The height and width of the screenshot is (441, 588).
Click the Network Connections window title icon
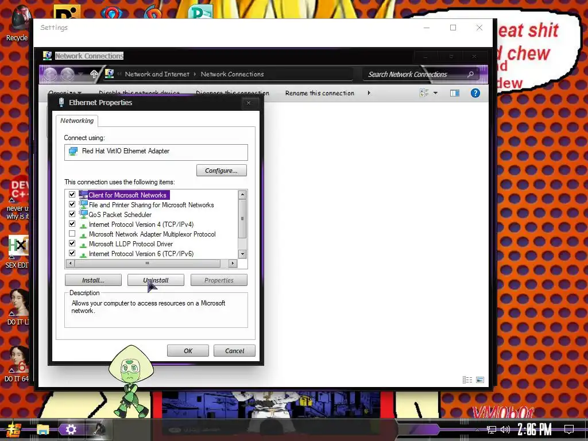(47, 56)
